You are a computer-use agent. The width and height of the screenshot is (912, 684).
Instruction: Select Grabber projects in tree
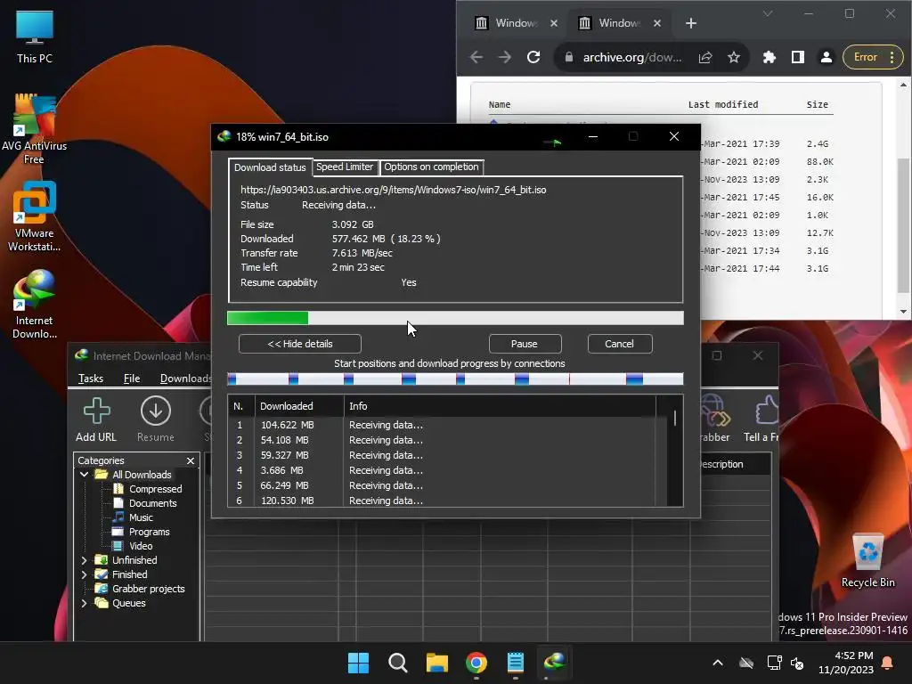click(x=149, y=589)
